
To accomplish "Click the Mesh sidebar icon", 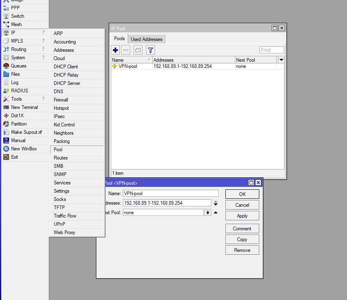I will (6, 24).
